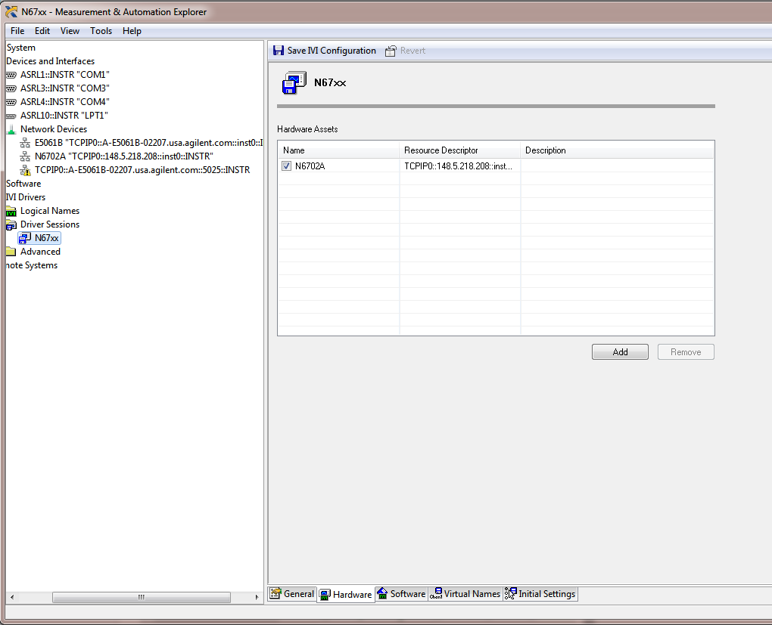Click the Save IVI Configuration disk icon
772x625 pixels.
click(279, 51)
